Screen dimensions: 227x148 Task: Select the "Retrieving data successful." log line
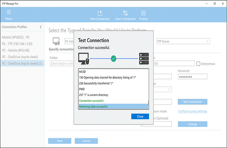(x=113, y=106)
